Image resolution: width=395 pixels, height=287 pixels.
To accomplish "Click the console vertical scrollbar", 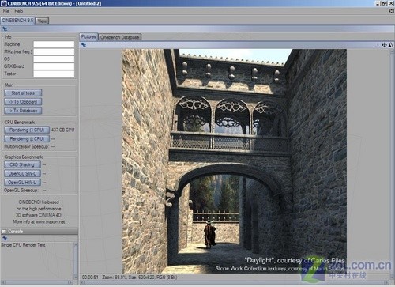I will click(76, 261).
